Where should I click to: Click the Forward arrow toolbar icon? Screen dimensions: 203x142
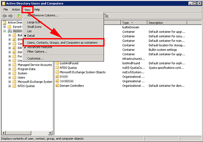click(x=10, y=16)
